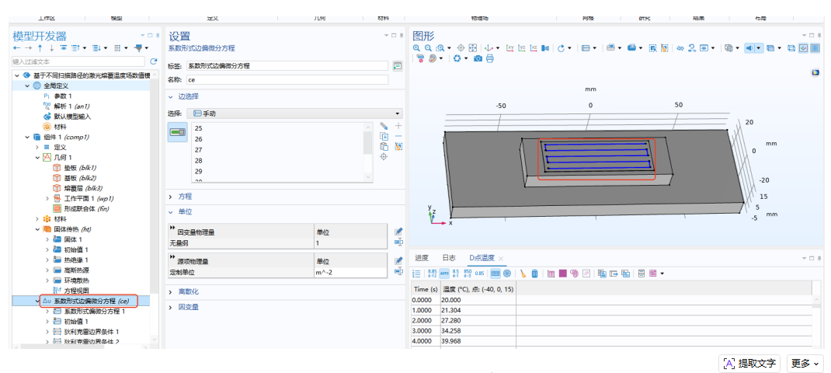Expand the 因变量 section
Screen dimensions: 831x373
click(x=189, y=307)
